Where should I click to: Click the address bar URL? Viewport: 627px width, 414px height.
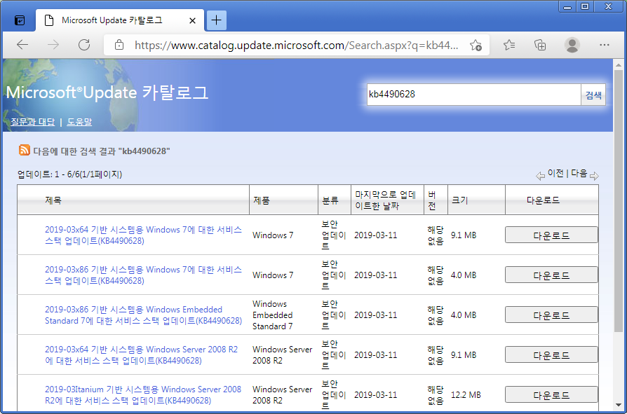click(x=296, y=45)
